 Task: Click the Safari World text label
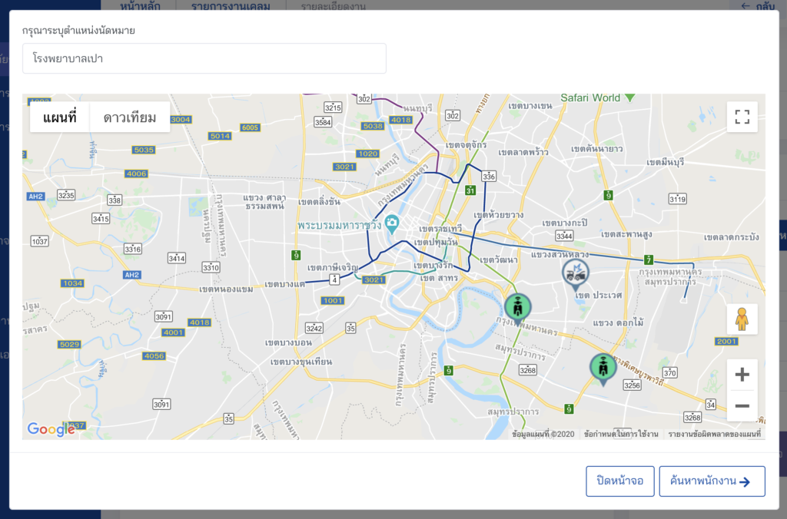click(x=590, y=98)
